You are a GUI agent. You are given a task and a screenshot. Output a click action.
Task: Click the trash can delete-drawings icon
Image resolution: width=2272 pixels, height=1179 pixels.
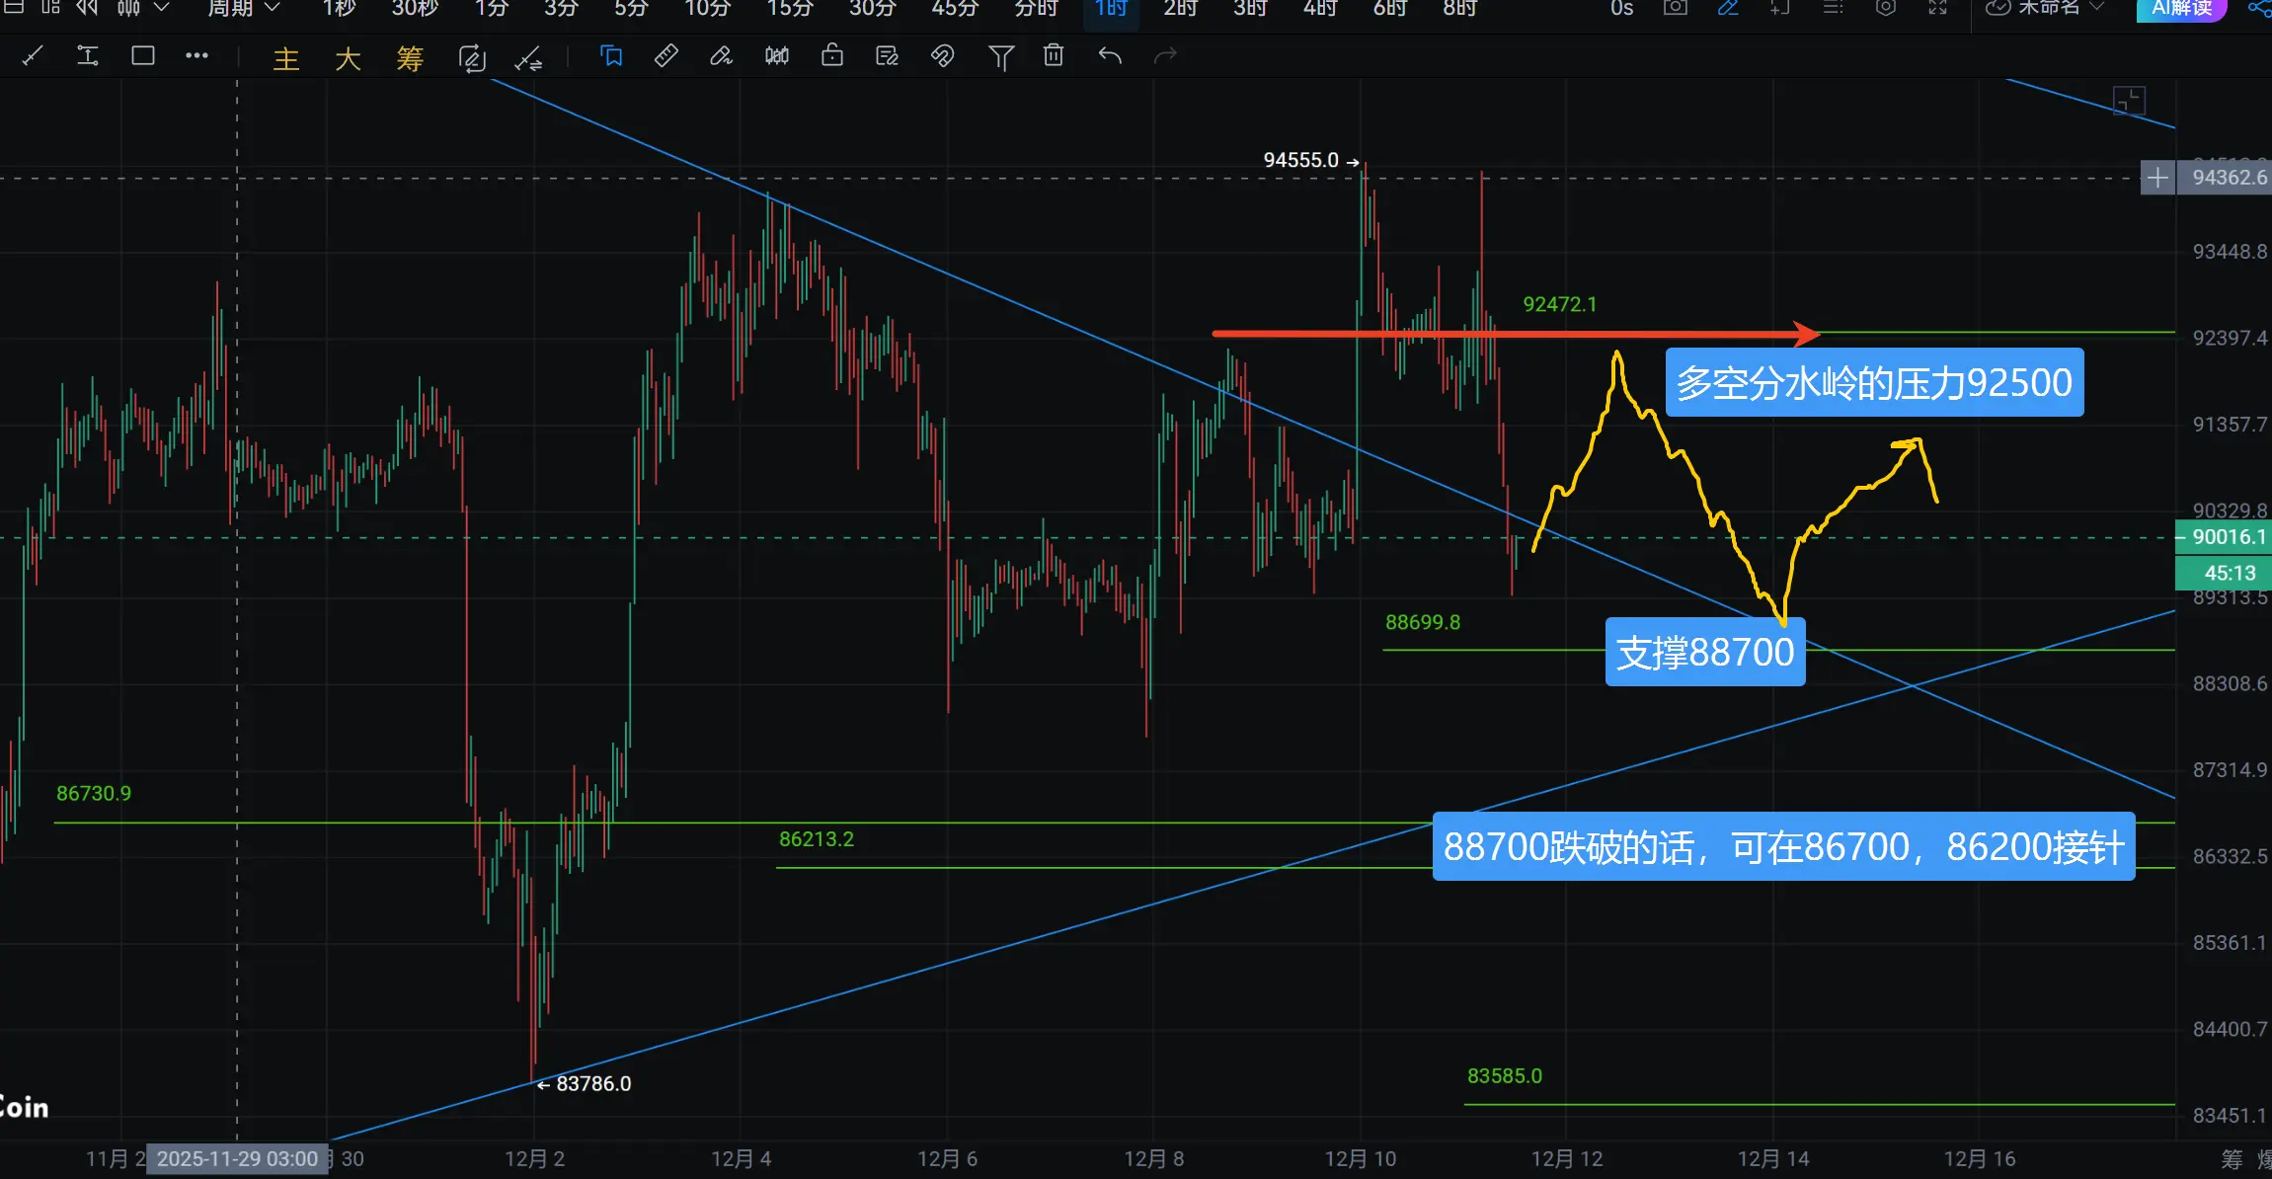1054,56
